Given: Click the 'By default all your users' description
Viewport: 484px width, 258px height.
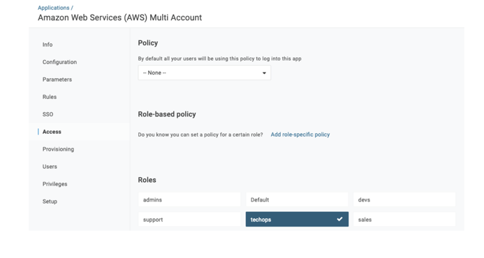Looking at the screenshot, I should tap(219, 59).
